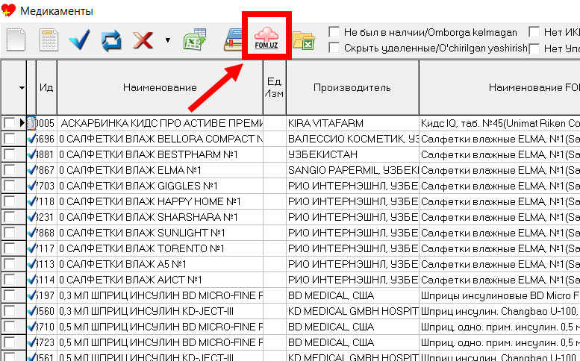Export to Excel using green spreadsheet icon
The image size is (580, 361).
(195, 40)
